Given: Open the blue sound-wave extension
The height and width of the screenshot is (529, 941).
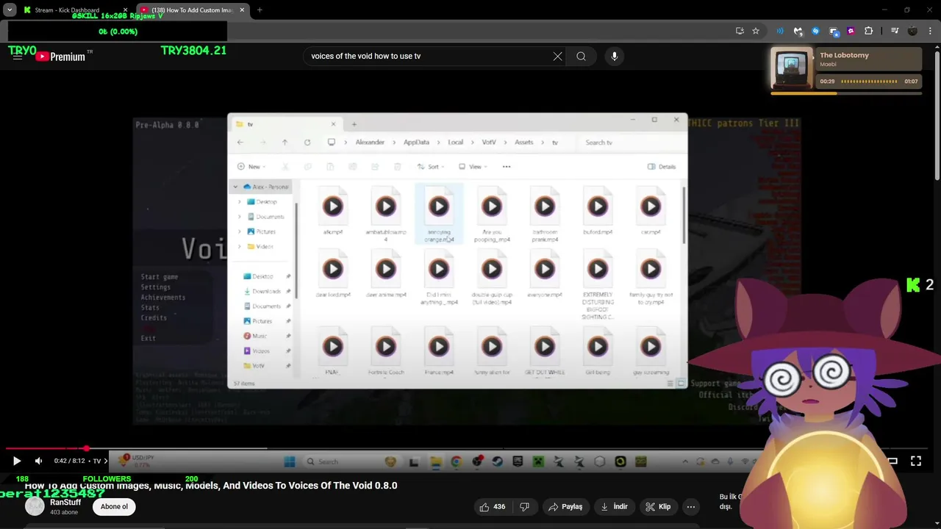Looking at the screenshot, I should pyautogui.click(x=780, y=31).
